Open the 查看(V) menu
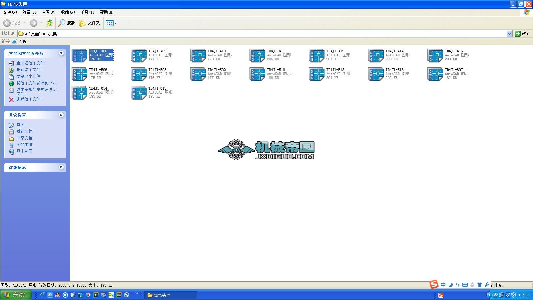Viewport: 533px width, 300px height. (49, 12)
